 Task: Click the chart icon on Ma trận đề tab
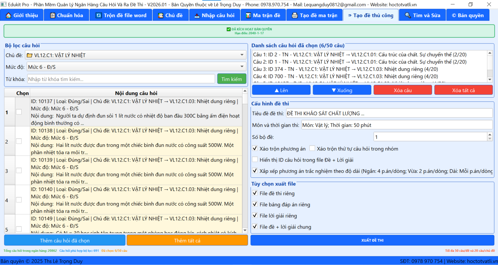(248, 16)
